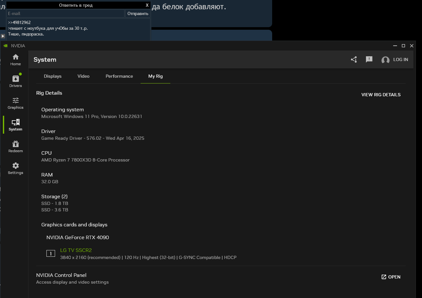
Task: Click 'Graphics cards and displays' heading
Action: pyautogui.click(x=74, y=225)
